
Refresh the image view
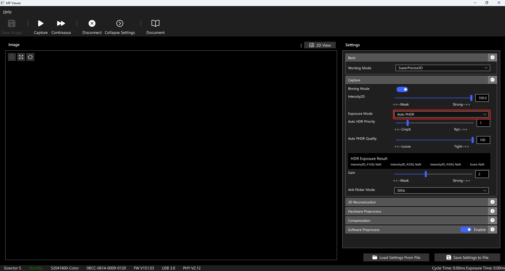coord(30,57)
